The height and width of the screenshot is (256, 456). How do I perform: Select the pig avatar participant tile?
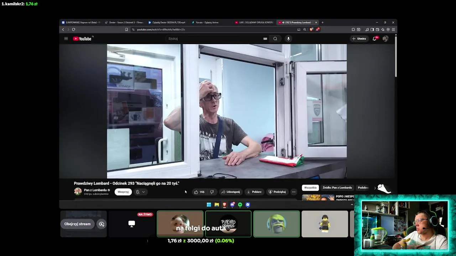[180, 224]
